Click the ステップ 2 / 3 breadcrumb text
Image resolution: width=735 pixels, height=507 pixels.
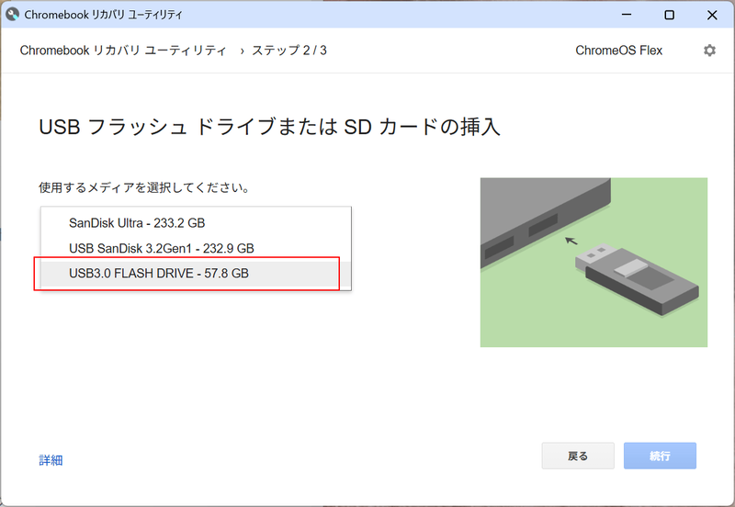click(x=289, y=51)
